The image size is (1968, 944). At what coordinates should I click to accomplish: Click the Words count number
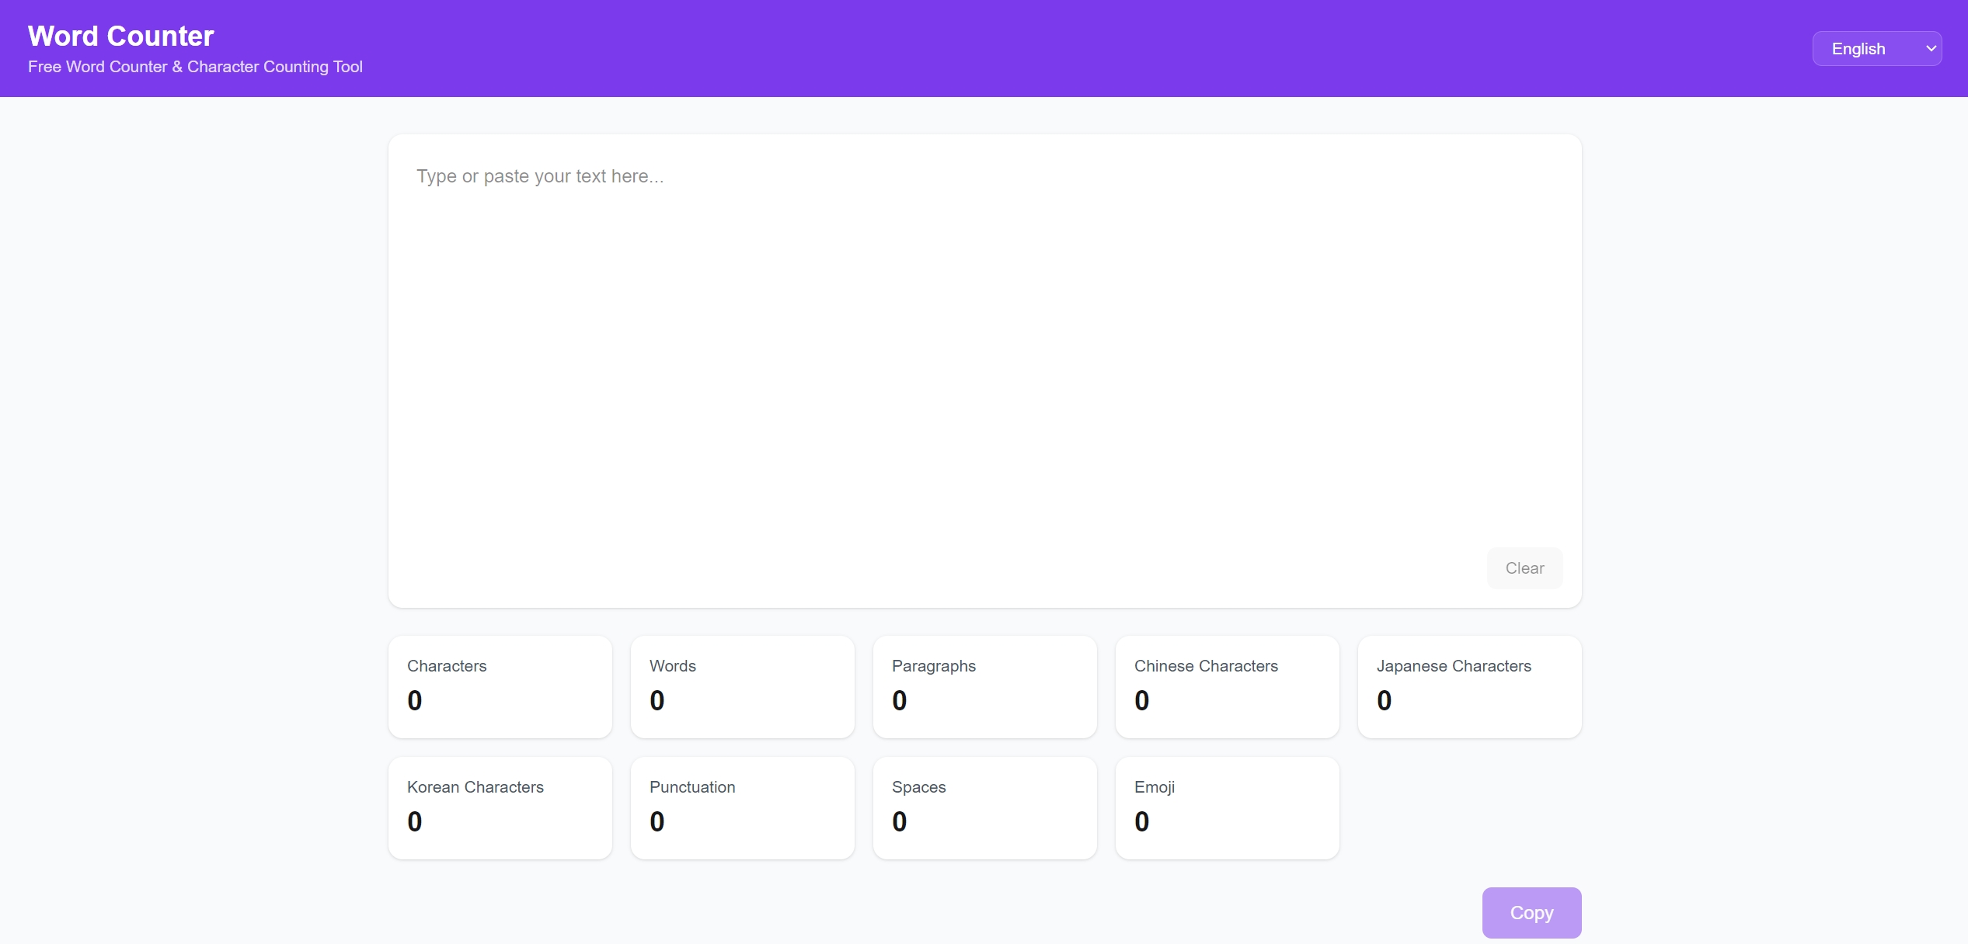click(657, 700)
